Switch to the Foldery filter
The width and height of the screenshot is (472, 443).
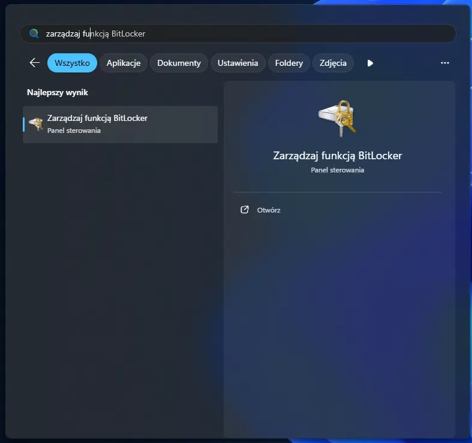tap(289, 63)
